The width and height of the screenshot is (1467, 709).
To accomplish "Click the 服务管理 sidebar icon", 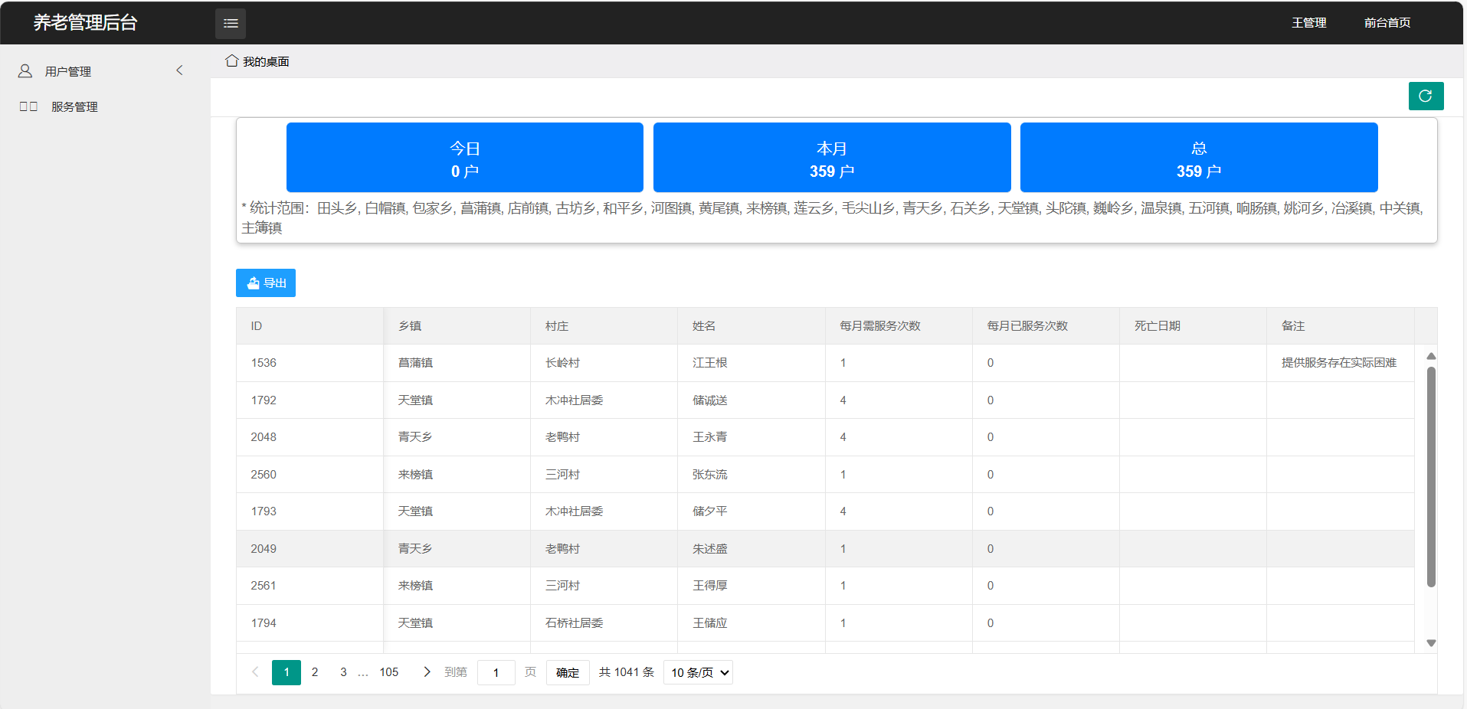I will coord(28,106).
